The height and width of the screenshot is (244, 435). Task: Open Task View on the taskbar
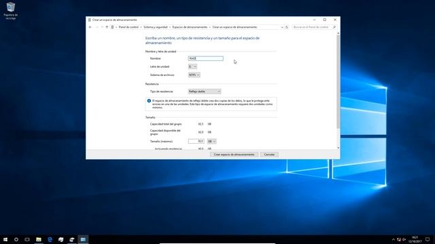coord(27,239)
